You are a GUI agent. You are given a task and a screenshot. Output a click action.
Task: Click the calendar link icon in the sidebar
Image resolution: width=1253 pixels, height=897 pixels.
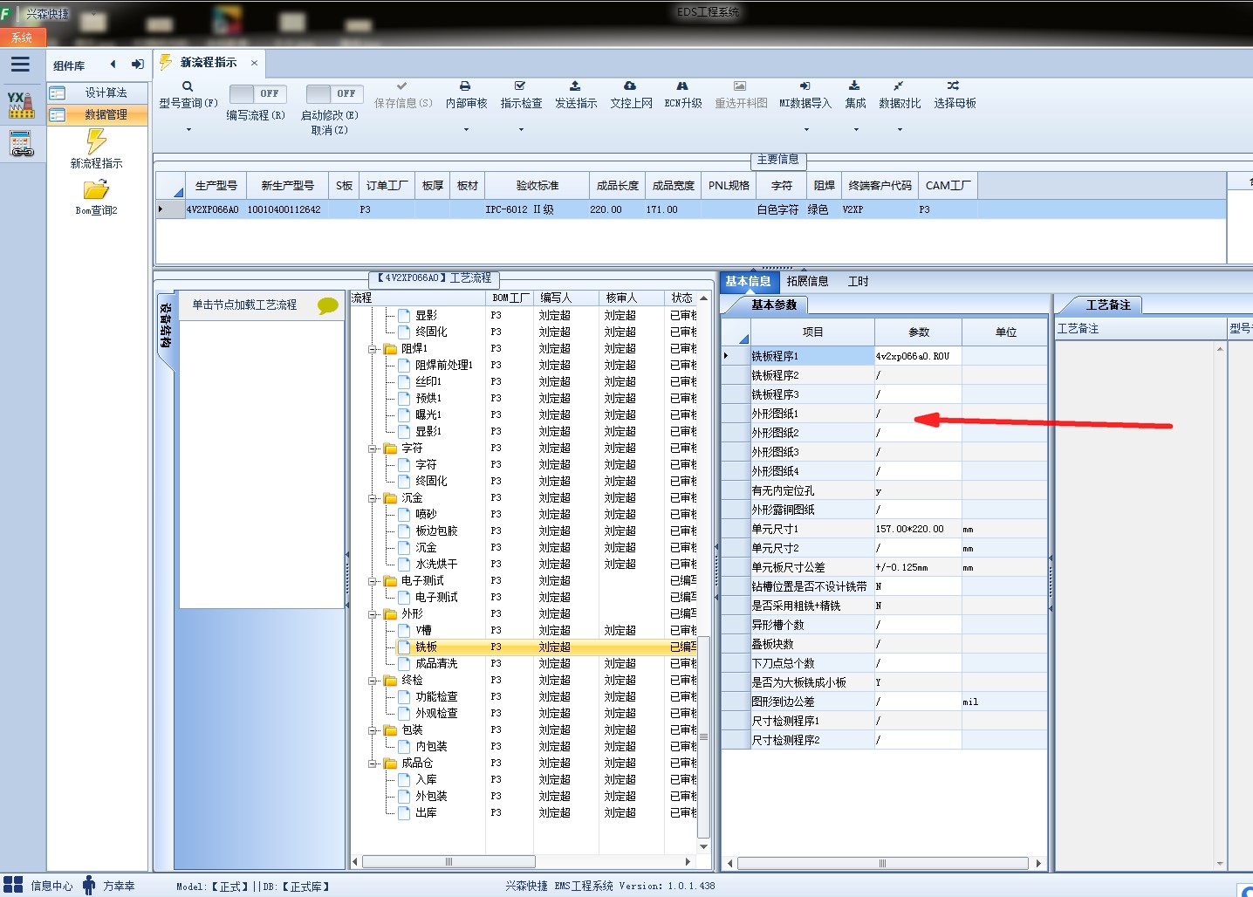point(21,144)
